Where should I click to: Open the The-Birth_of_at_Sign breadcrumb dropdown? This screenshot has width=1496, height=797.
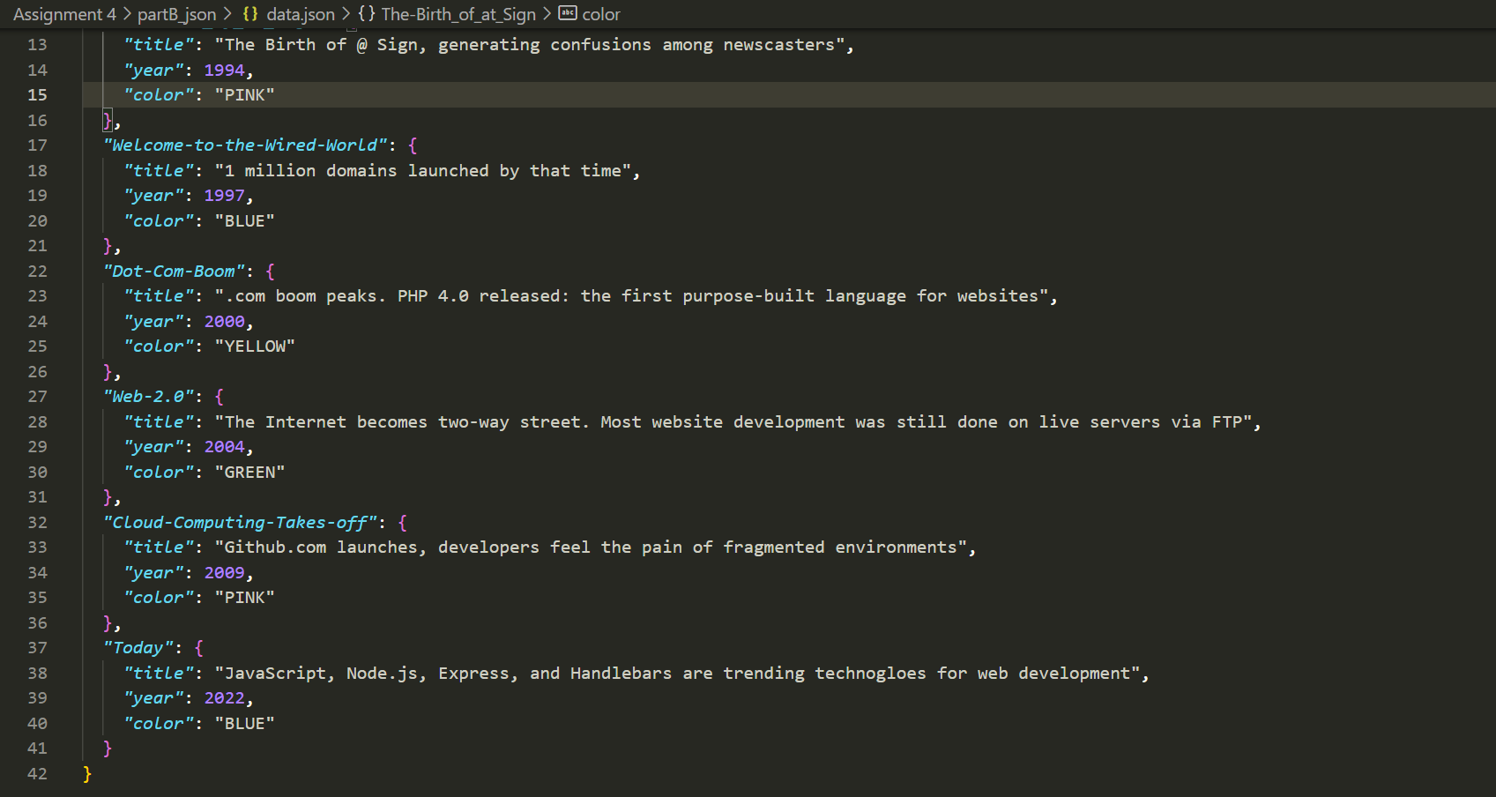tap(458, 14)
